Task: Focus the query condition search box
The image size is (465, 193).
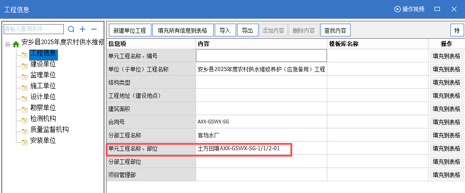Action: (34, 29)
